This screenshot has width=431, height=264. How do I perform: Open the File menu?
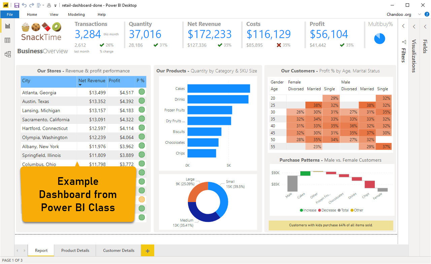point(10,14)
